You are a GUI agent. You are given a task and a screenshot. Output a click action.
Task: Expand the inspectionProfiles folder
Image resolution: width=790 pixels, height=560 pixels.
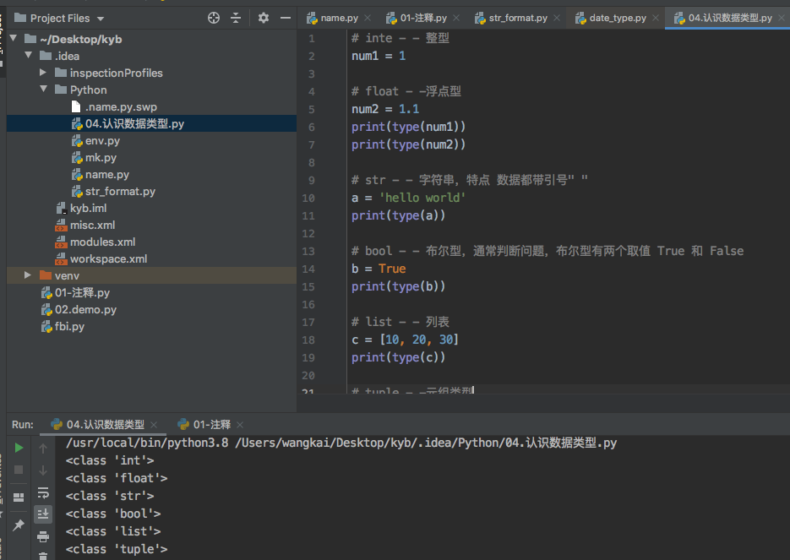pos(43,73)
